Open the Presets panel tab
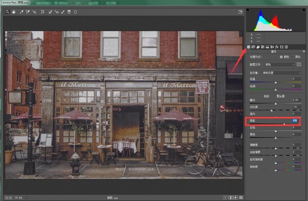This screenshot has height=201, width=308. 286,47
